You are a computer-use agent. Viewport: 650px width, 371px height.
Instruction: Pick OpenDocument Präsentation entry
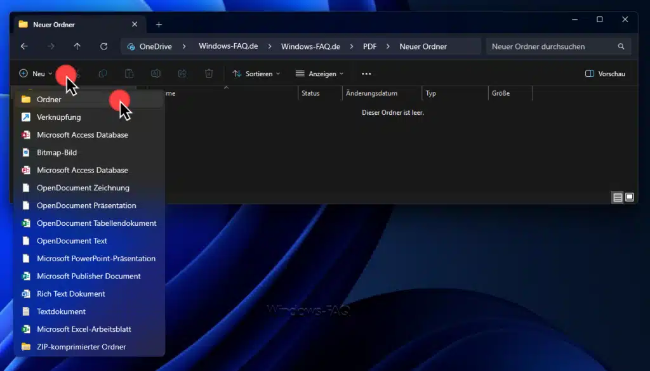pos(89,205)
